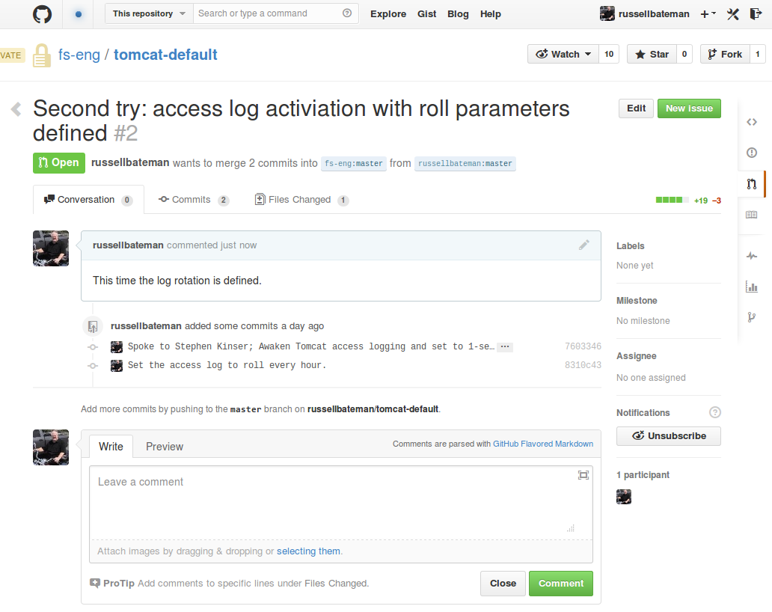Open account settings tools icon

tap(733, 14)
